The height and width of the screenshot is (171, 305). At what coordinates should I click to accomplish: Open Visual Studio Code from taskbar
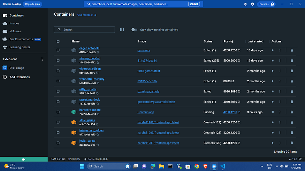[x=223, y=166]
